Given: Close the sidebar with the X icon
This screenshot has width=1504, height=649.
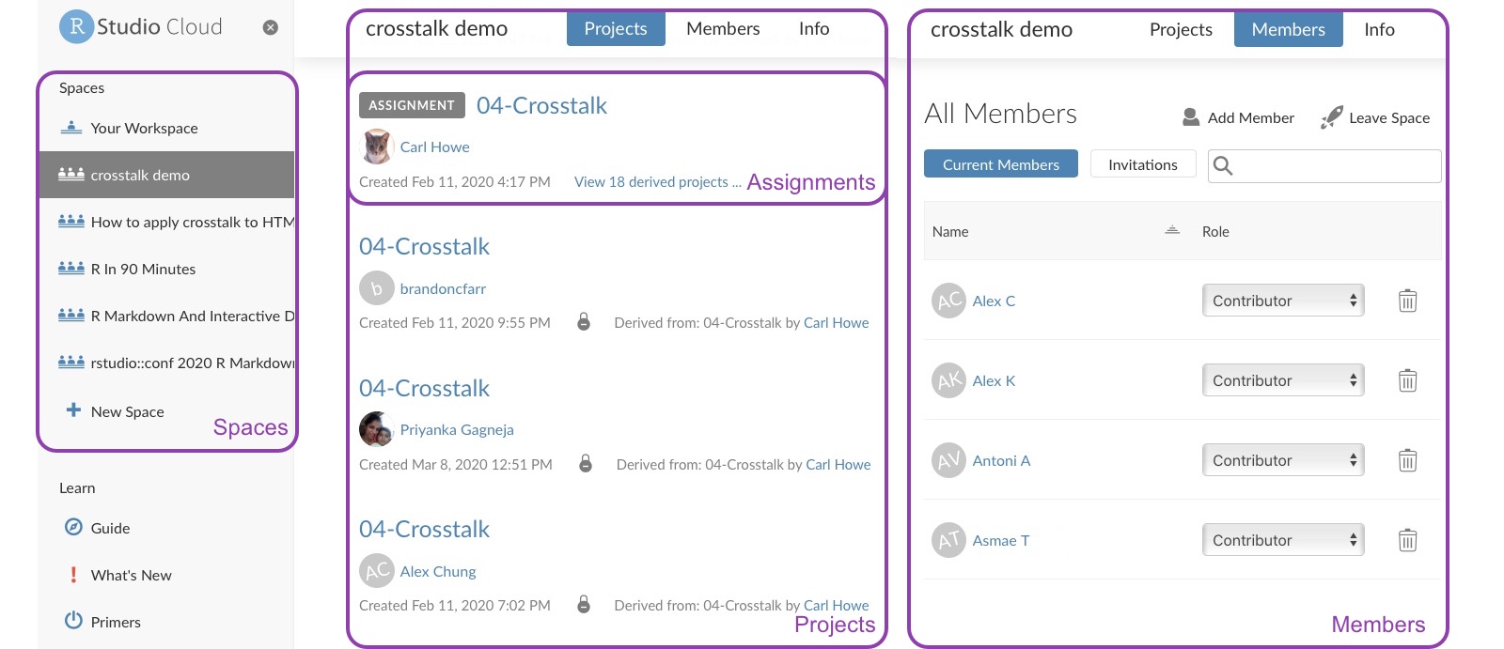Looking at the screenshot, I should click(271, 28).
